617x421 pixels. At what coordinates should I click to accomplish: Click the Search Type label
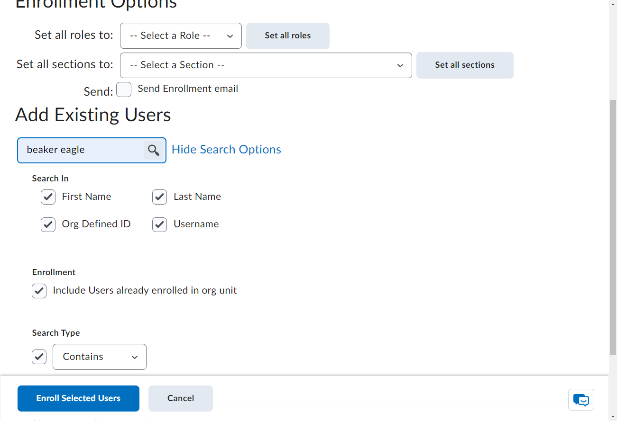pyautogui.click(x=56, y=333)
